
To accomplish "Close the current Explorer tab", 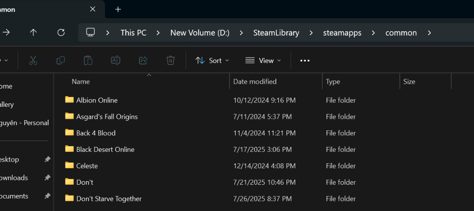I will (x=93, y=9).
